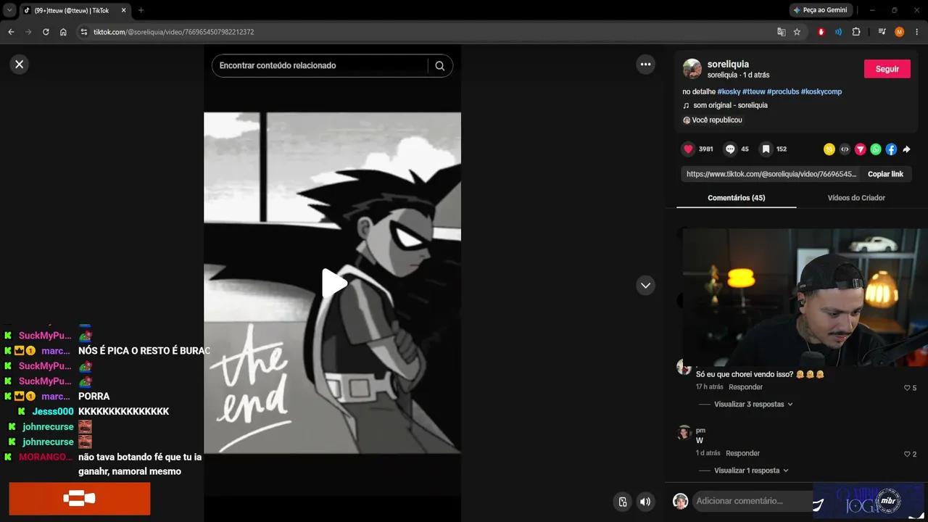
Task: Open the Chrome profile avatar 'M'
Action: click(899, 32)
